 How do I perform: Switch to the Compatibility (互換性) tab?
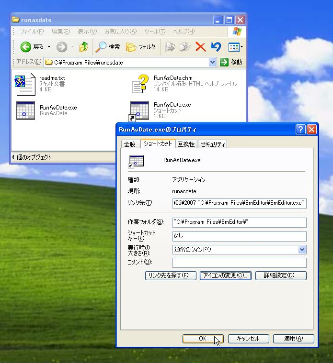point(186,144)
